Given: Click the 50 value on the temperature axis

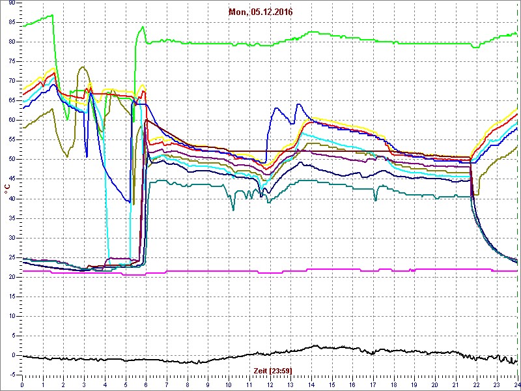Looking at the screenshot, I should pos(12,159).
